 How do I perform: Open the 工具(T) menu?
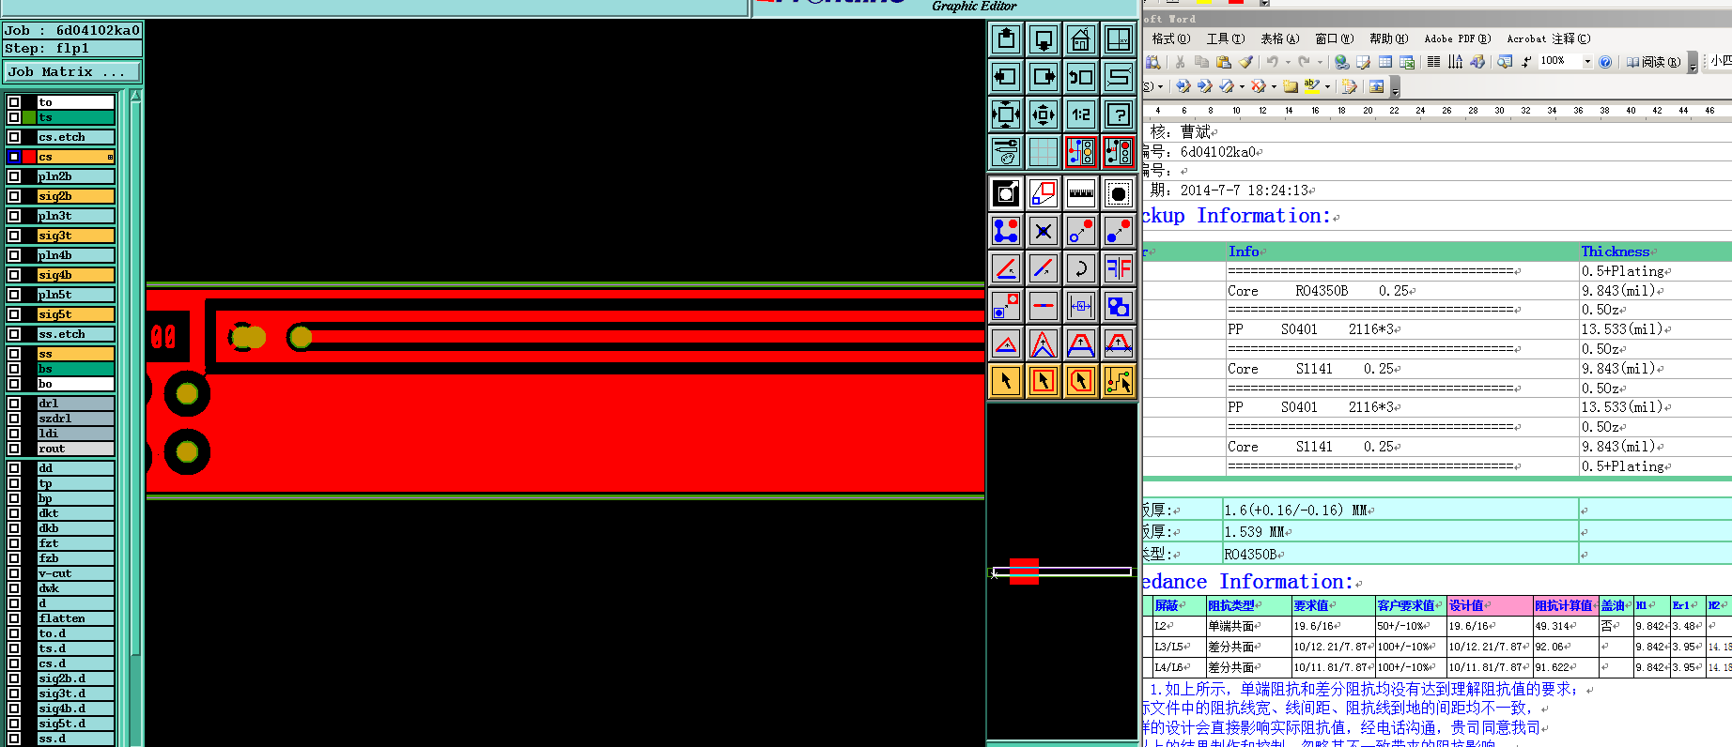click(1225, 38)
